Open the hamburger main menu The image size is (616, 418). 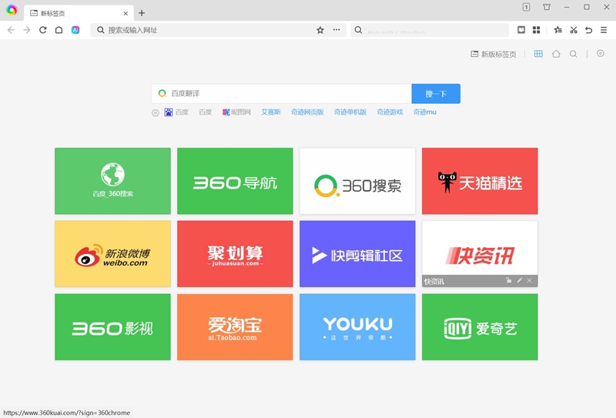pyautogui.click(x=604, y=30)
